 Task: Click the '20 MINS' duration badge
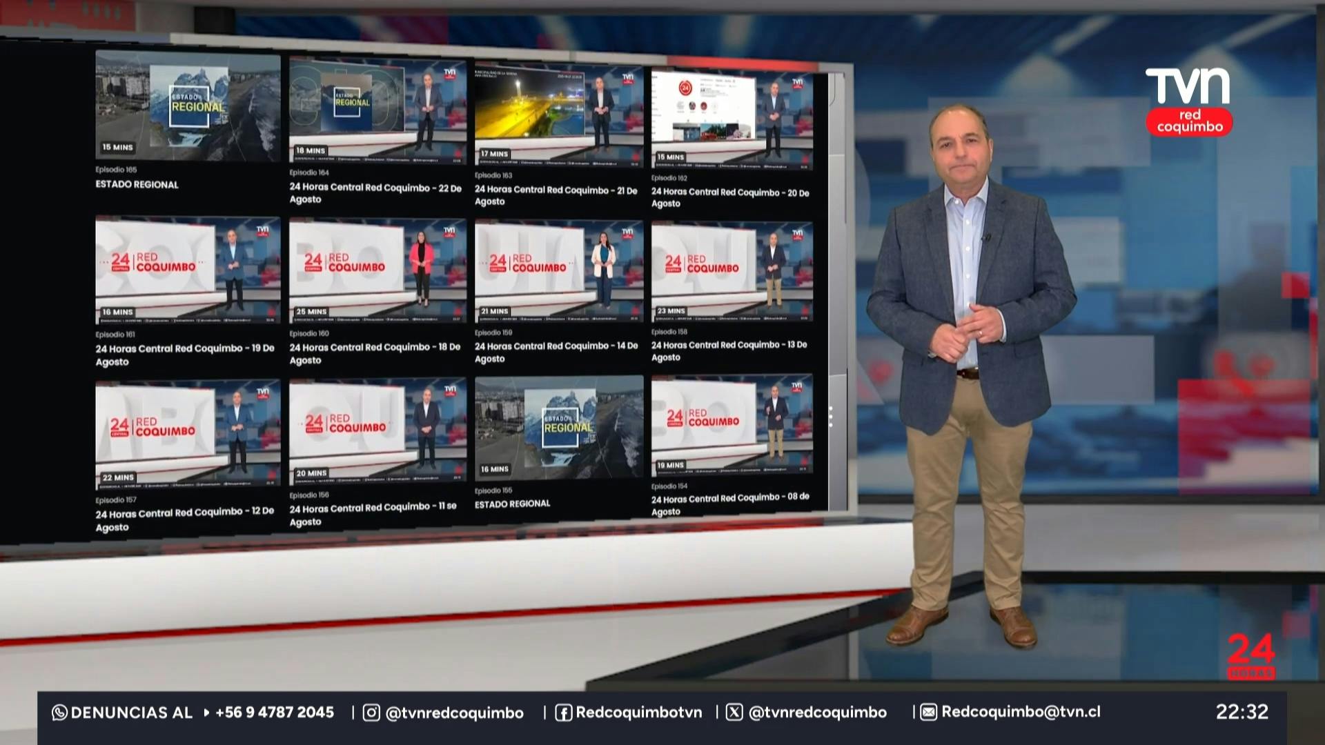[311, 473]
